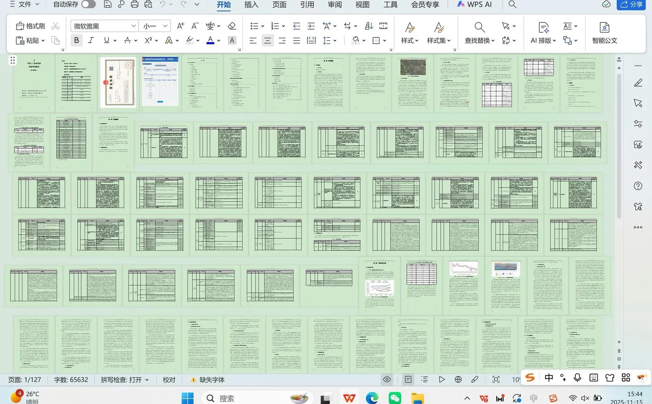Toggle strikethrough formatting

tap(127, 40)
